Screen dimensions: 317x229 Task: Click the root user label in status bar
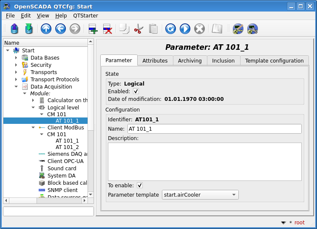299,223
